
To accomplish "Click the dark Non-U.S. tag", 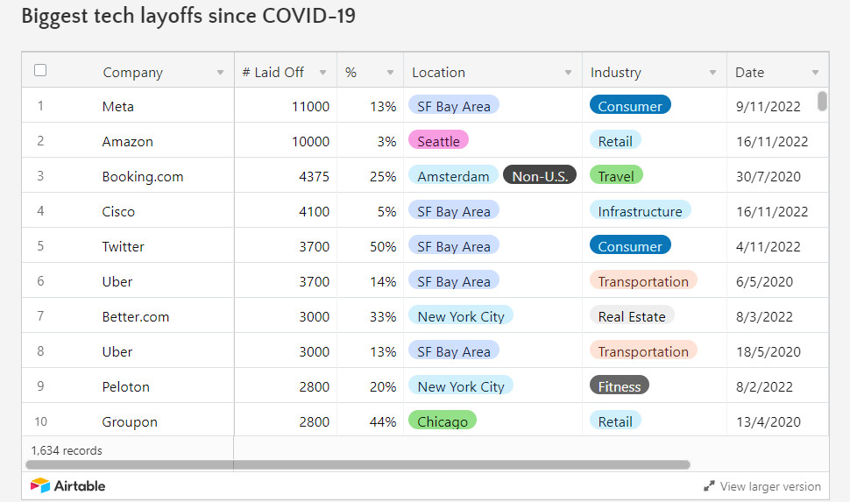I will coord(540,175).
